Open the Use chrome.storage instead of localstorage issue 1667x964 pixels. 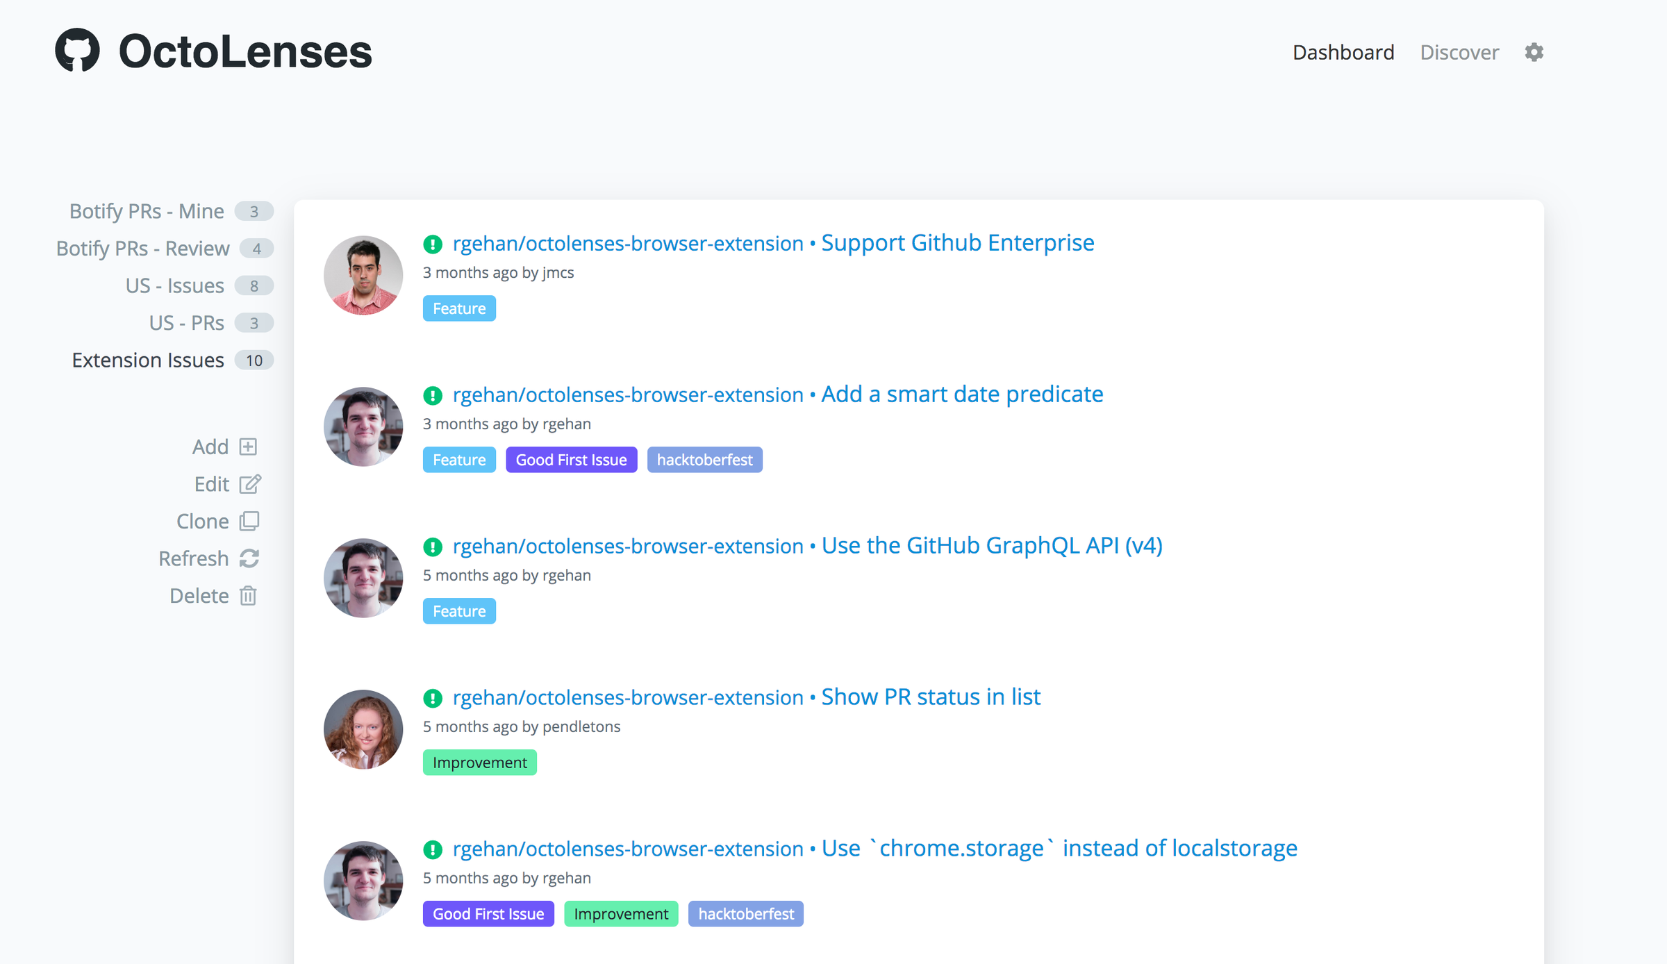pos(1059,849)
